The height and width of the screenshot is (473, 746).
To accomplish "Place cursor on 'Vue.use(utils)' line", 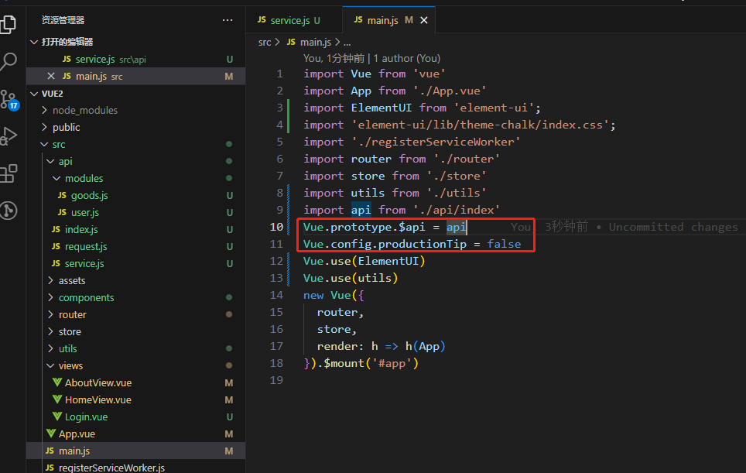I will point(350,278).
